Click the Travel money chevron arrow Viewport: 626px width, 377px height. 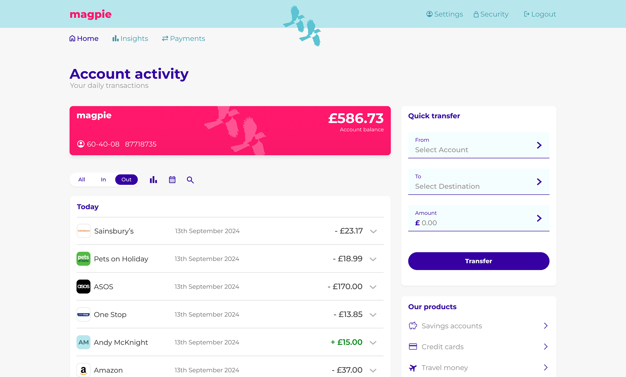click(x=546, y=367)
